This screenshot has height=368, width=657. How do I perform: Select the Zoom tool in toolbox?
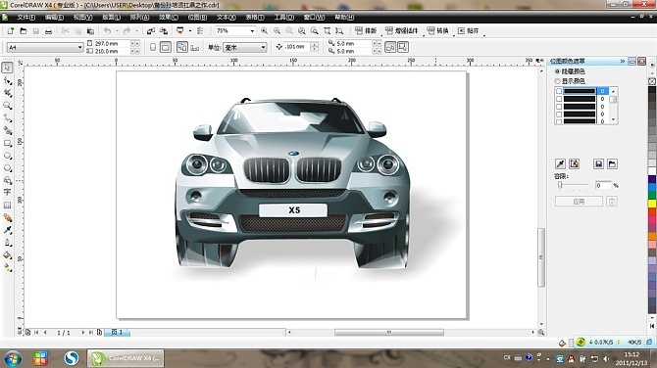pos(7,106)
